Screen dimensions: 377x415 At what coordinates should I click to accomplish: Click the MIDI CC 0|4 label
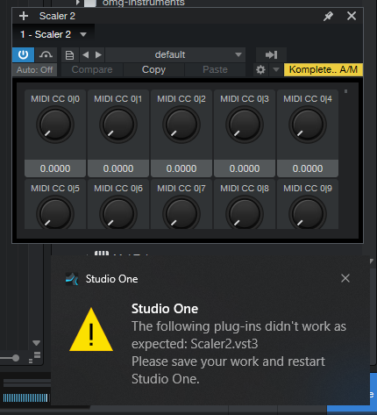click(x=308, y=99)
